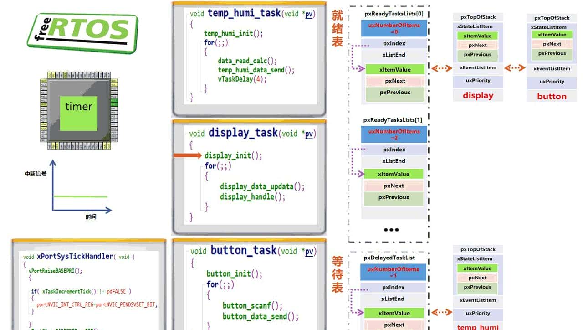This screenshot has width=583, height=330.
Task: Select the data_read_calc(); line
Action: click(247, 61)
